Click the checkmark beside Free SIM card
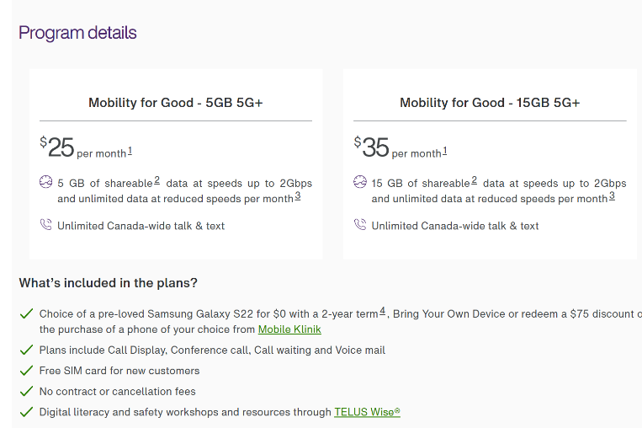 click(26, 371)
